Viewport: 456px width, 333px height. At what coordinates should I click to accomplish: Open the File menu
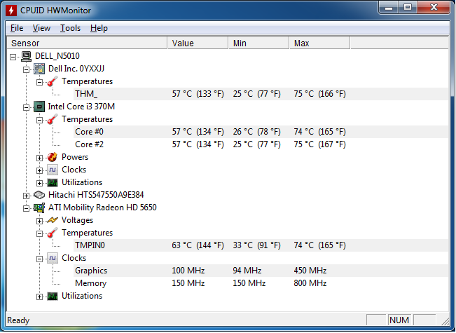click(17, 28)
